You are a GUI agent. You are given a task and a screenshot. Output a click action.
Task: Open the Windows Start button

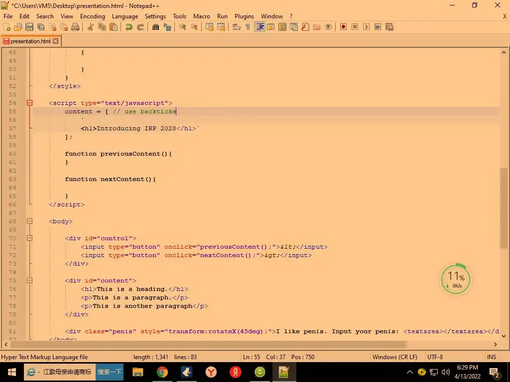click(x=12, y=372)
